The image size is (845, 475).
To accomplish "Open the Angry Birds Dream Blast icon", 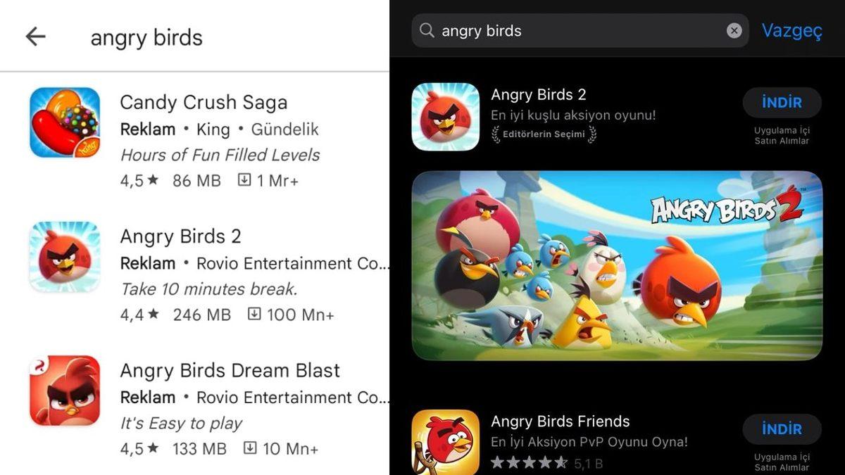I will 65,391.
